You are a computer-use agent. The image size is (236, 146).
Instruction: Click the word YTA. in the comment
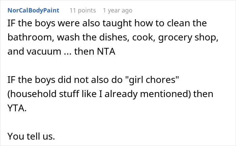[17, 108]
